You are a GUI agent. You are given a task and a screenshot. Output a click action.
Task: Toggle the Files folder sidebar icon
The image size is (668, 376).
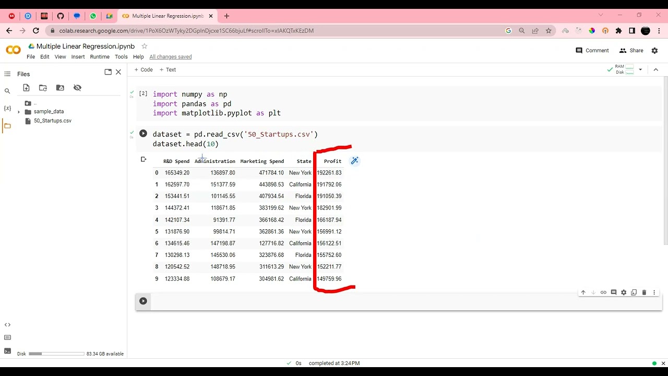7,126
